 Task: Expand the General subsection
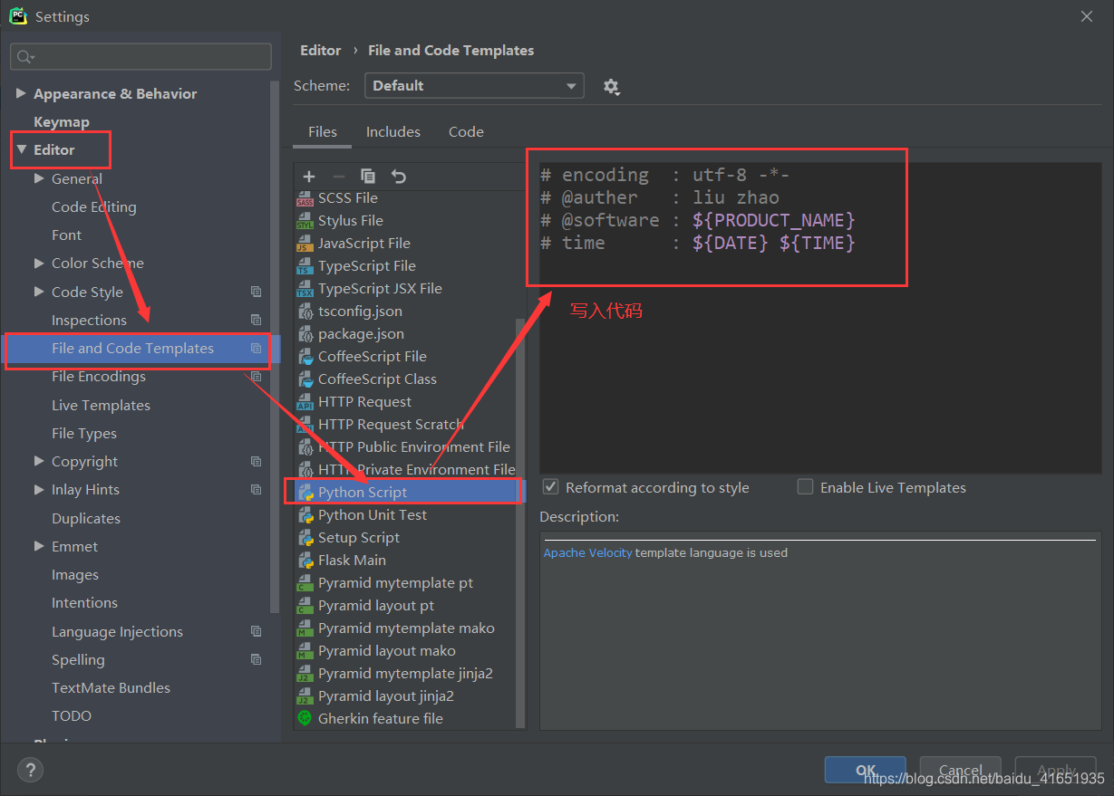(39, 178)
